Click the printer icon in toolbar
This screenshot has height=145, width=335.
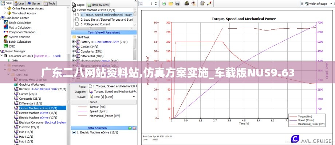[186, 3]
